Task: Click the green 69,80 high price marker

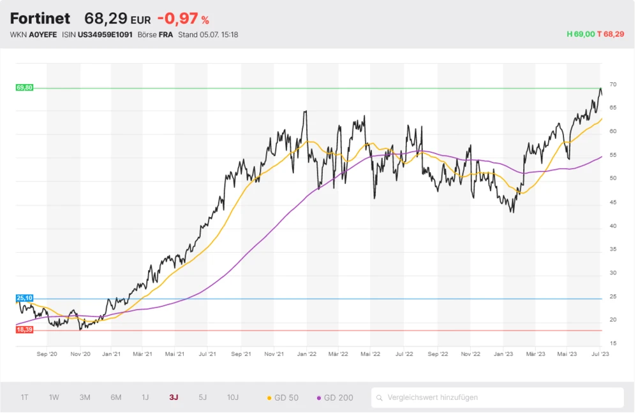Action: [24, 87]
